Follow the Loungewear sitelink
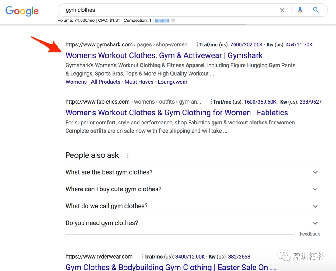Viewport: 336px width, 271px height. pos(172,82)
